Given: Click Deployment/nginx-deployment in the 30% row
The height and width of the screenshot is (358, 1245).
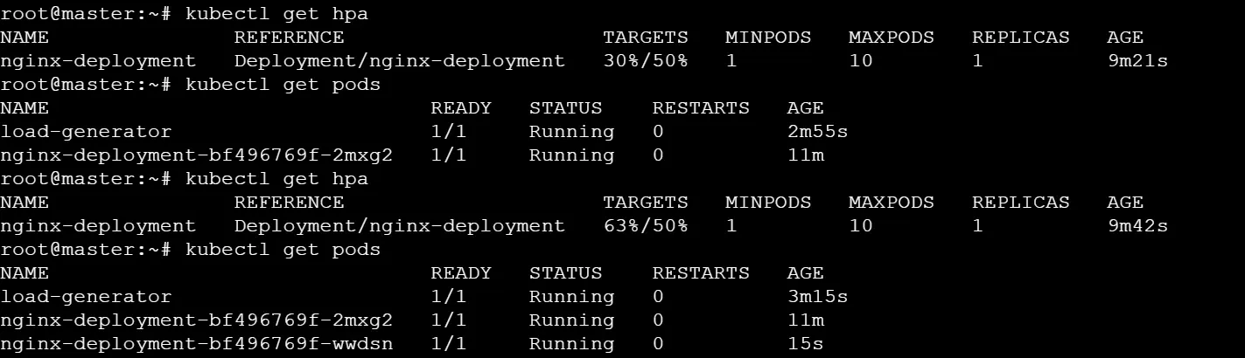Looking at the screenshot, I should pyautogui.click(x=400, y=61).
